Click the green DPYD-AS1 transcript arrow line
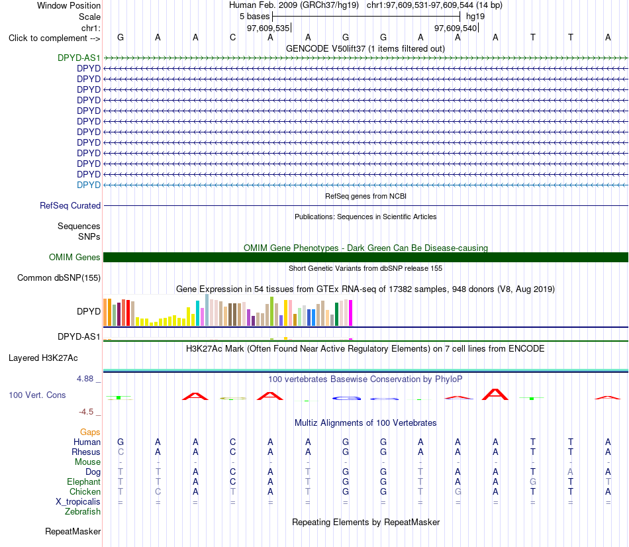The image size is (629, 547). coord(365,58)
